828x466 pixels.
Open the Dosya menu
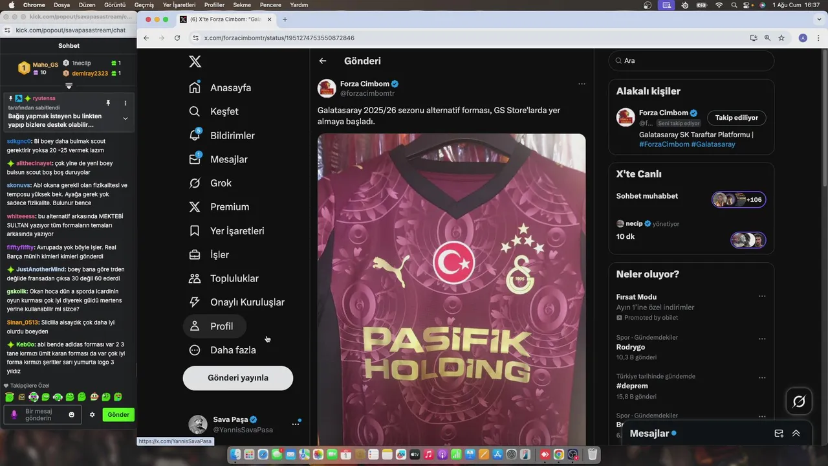point(61,5)
